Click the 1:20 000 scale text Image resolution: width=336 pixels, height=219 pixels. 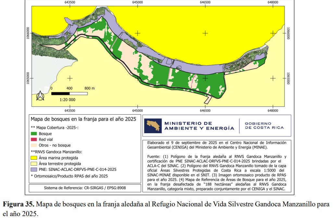pos(67,100)
